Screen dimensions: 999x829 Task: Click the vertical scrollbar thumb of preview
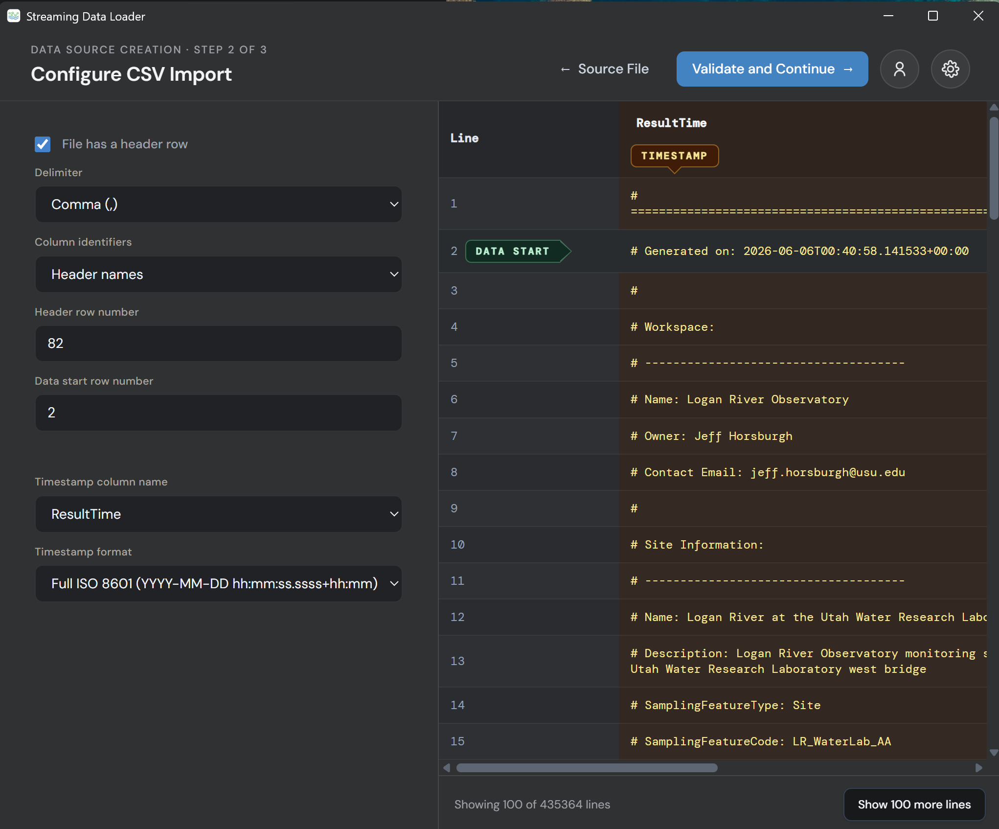coord(993,168)
